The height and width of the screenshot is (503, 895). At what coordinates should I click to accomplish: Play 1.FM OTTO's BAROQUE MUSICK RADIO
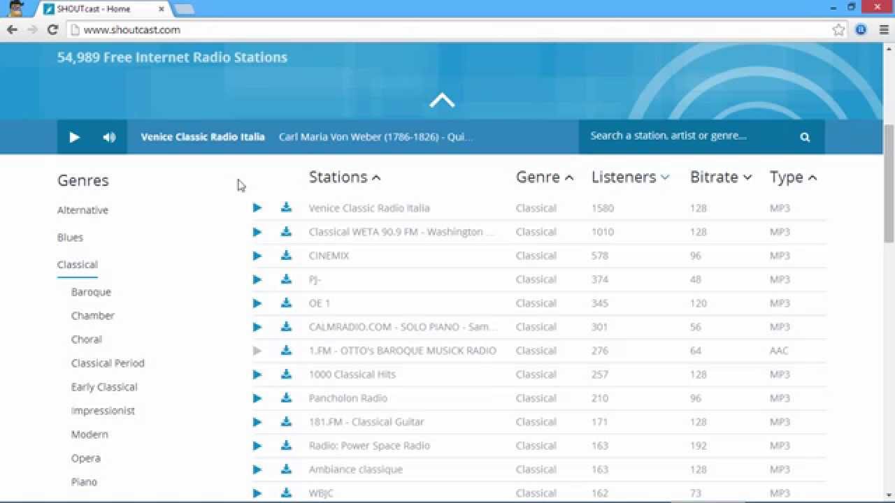click(x=257, y=351)
